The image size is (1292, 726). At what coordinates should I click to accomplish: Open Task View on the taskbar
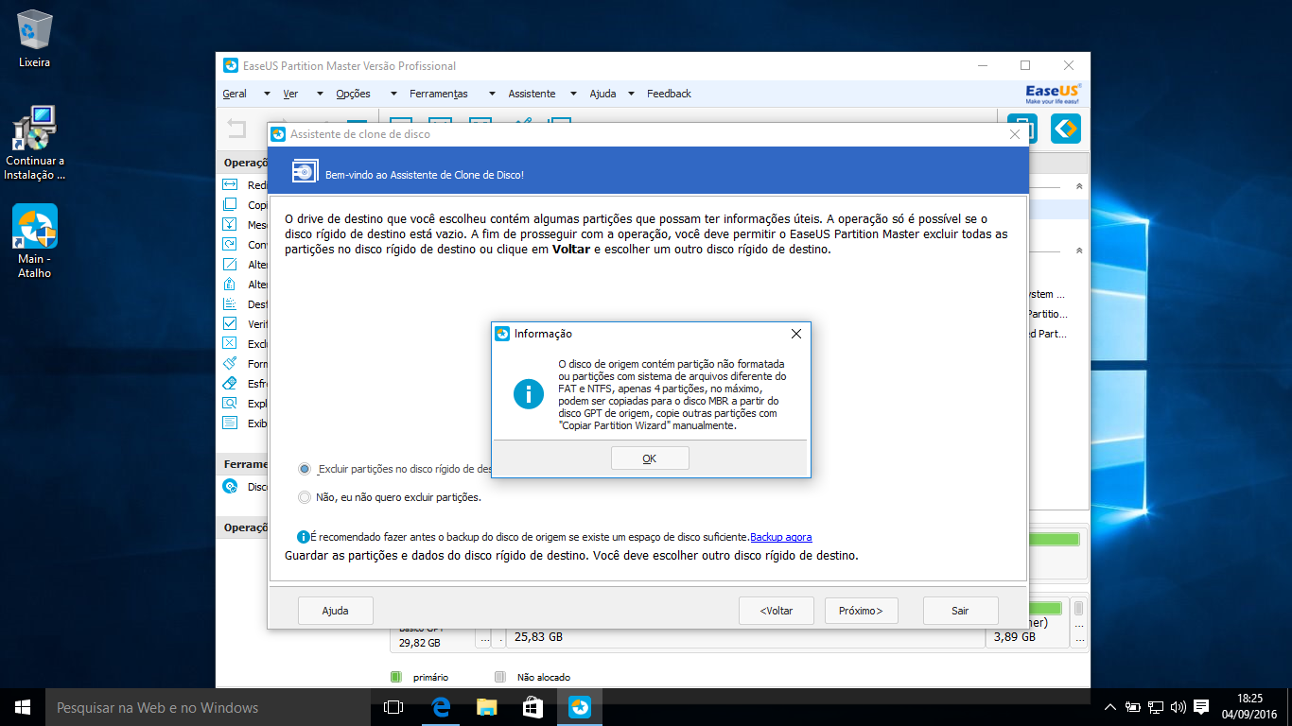(393, 707)
